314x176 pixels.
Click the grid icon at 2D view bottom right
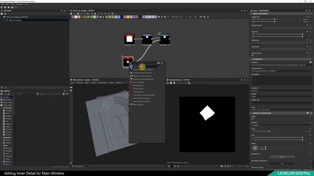pyautogui.click(x=222, y=166)
